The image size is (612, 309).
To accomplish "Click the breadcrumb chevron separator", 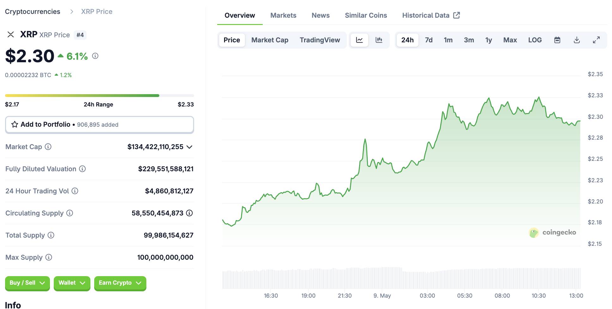I will (72, 12).
